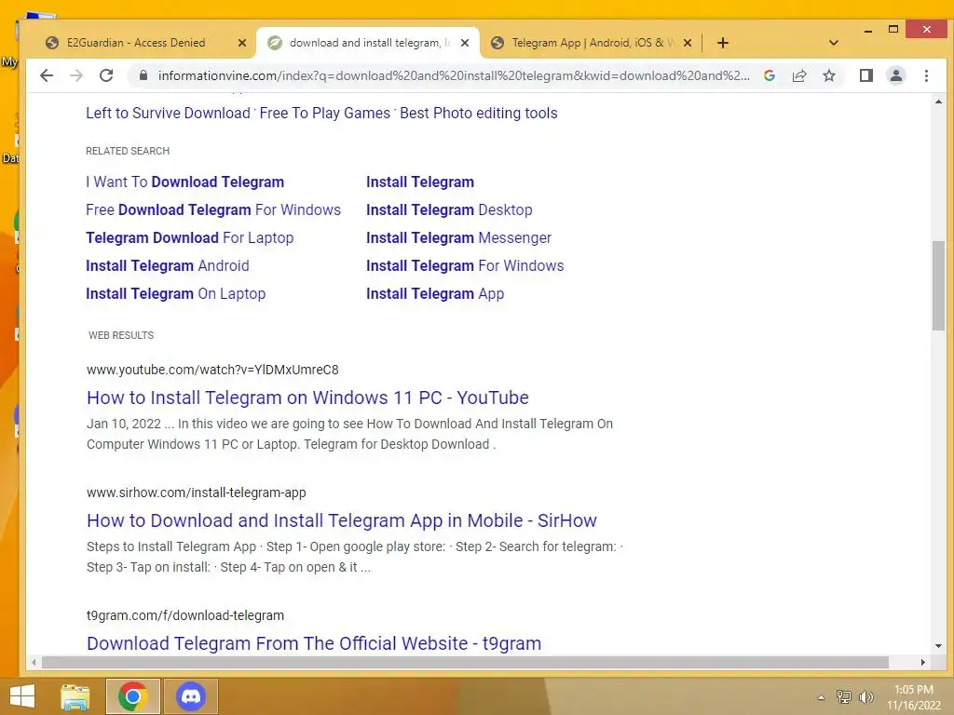This screenshot has height=715, width=954.
Task: Click the vertical scrollbar down arrow
Action: (x=938, y=646)
